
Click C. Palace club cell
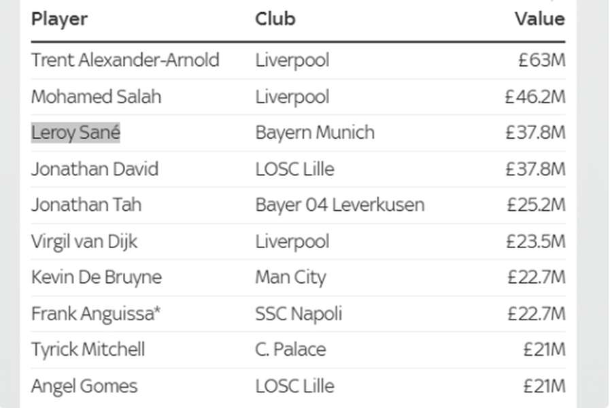290,350
